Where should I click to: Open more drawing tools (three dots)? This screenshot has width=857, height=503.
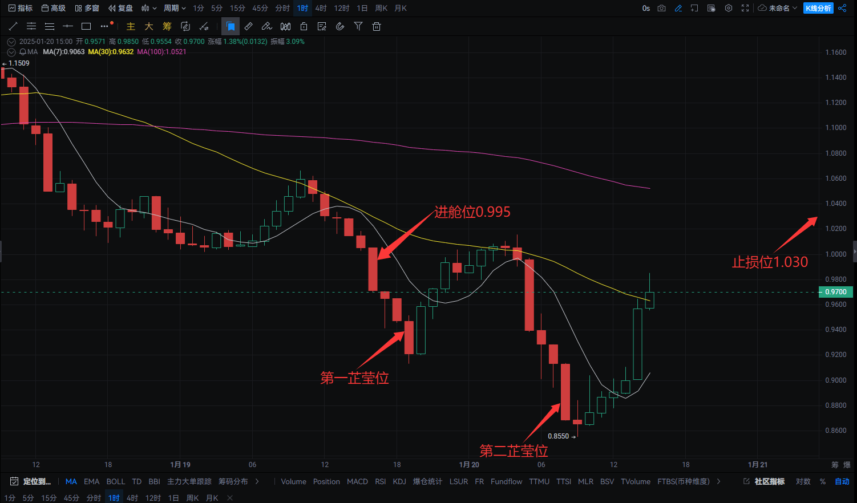pos(104,26)
